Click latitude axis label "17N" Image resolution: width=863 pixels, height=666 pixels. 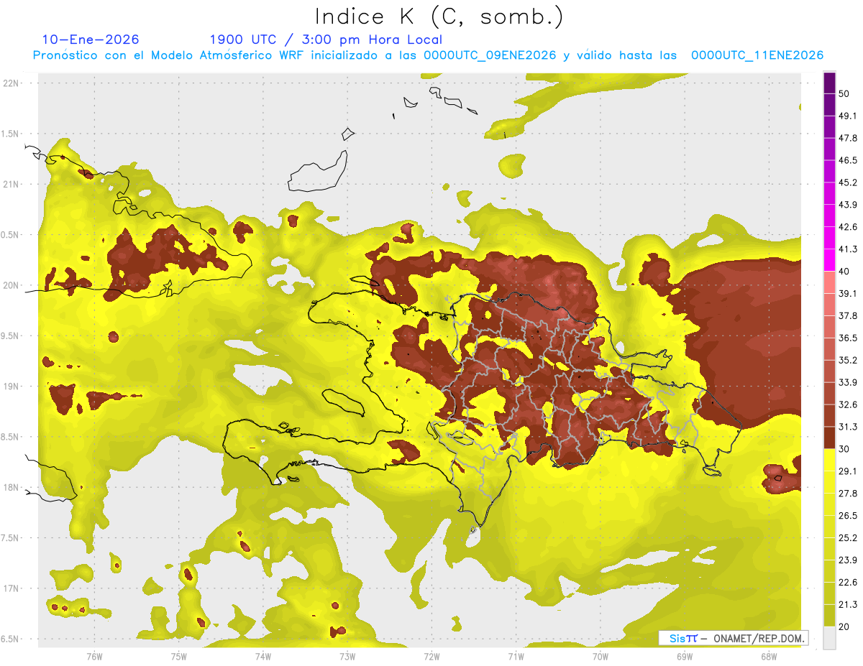(x=12, y=588)
